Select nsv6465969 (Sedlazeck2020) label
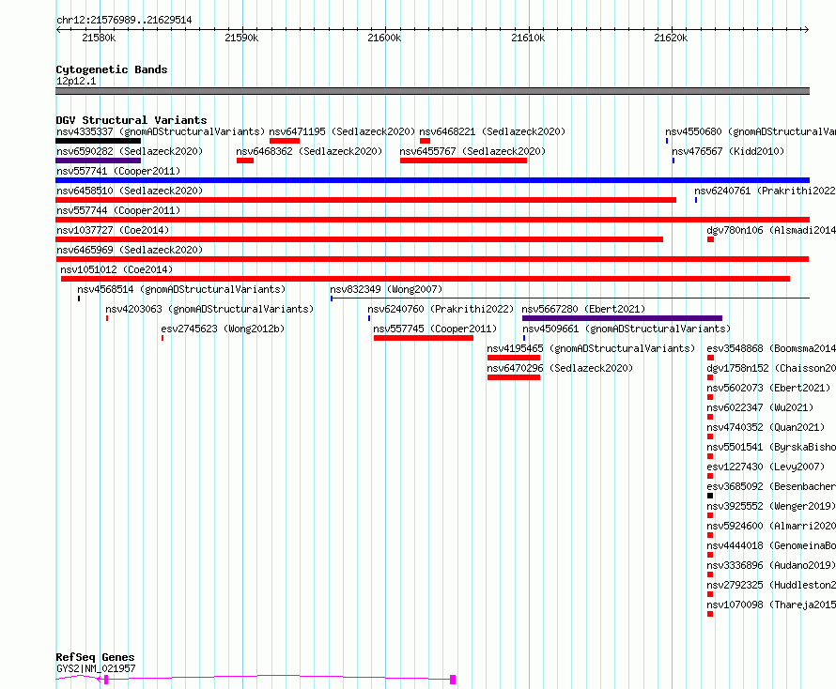Viewport: 836px width, 689px height. (x=130, y=250)
